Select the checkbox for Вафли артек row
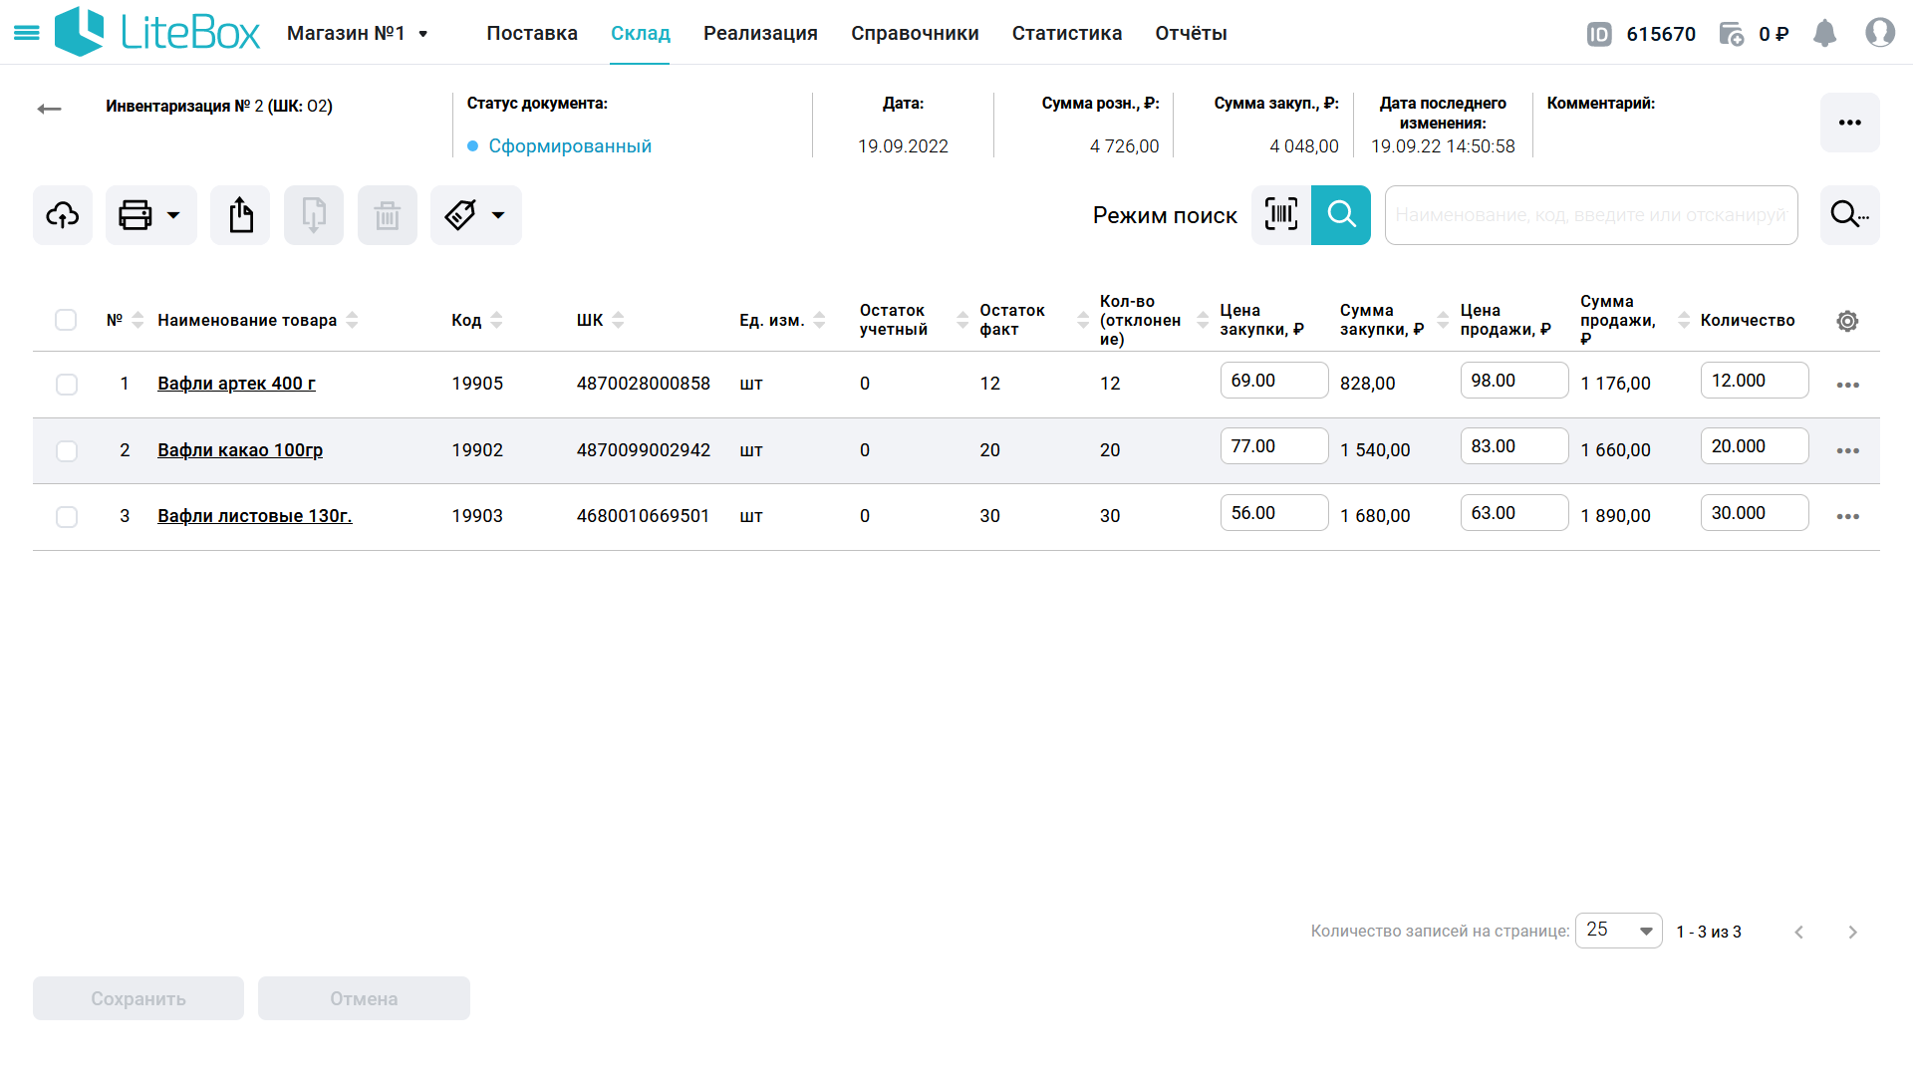Viewport: 1913px width, 1076px height. 67,385
